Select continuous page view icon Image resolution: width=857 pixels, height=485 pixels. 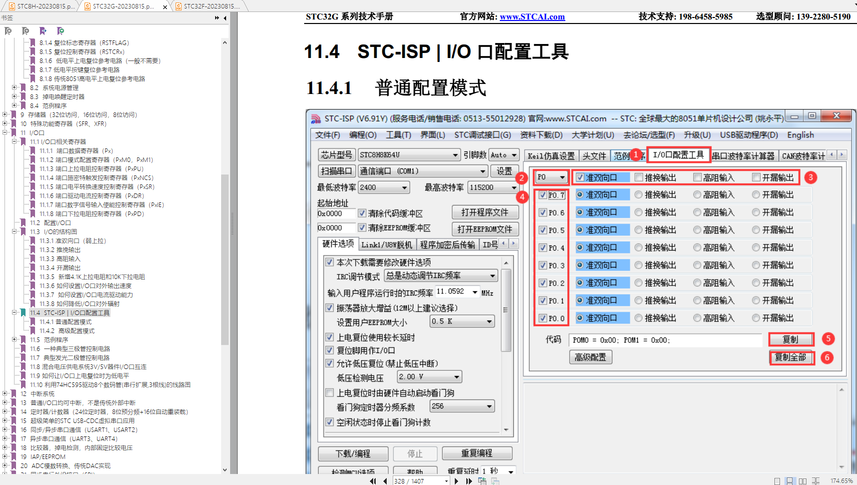click(x=790, y=481)
